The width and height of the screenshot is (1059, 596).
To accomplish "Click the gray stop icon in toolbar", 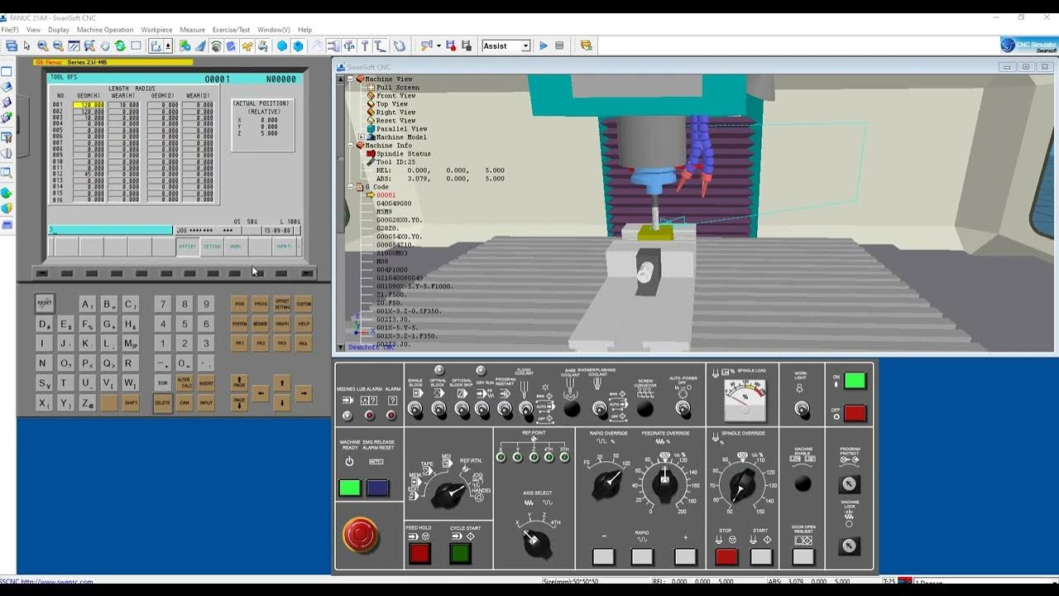I will pos(559,46).
